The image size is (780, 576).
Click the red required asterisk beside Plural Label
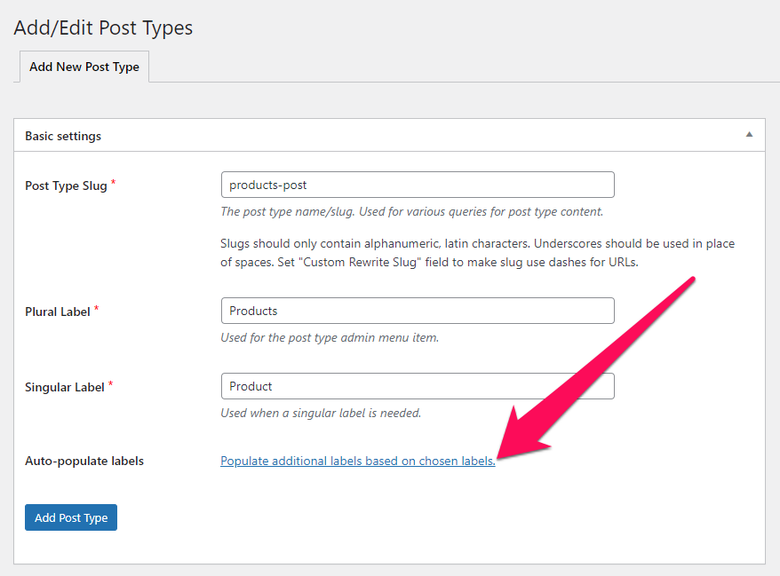tap(97, 308)
